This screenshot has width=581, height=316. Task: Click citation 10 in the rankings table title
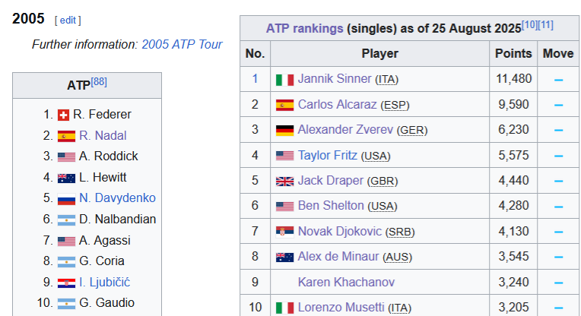click(529, 25)
